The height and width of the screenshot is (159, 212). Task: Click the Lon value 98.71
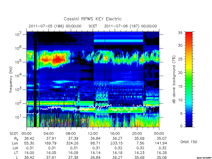point(95,143)
